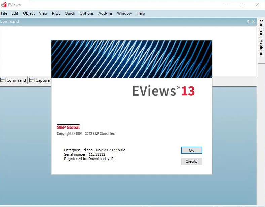This screenshot has height=207, width=265.
Task: Open the Proc menu
Action: pos(56,13)
